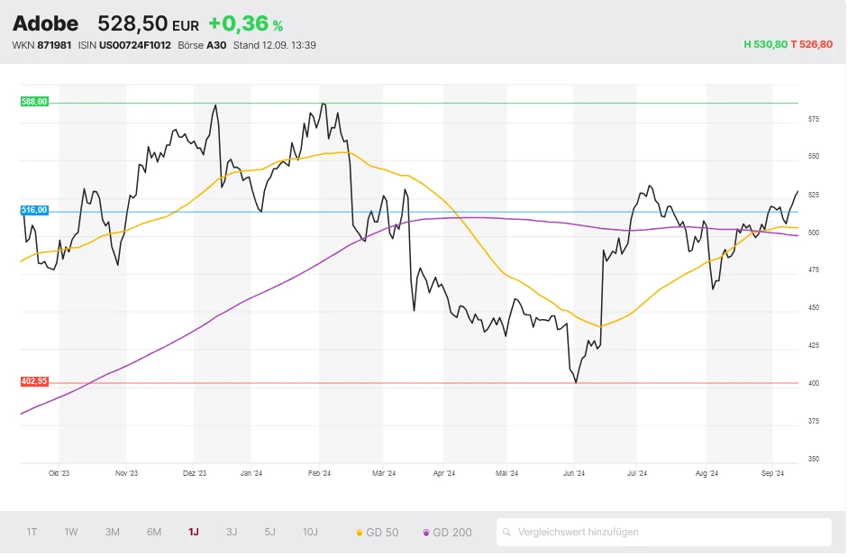The width and height of the screenshot is (848, 557).
Task: Choose the active 1J period
Action: (x=193, y=532)
